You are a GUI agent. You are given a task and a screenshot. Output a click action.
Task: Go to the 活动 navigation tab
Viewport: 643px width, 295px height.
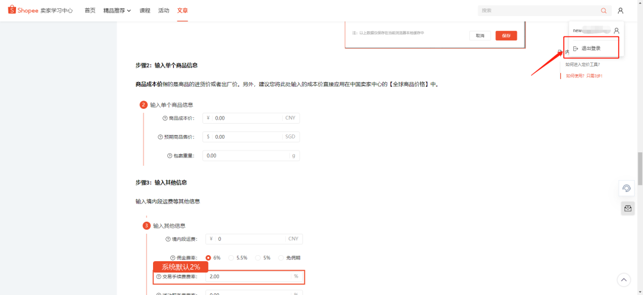[164, 11]
